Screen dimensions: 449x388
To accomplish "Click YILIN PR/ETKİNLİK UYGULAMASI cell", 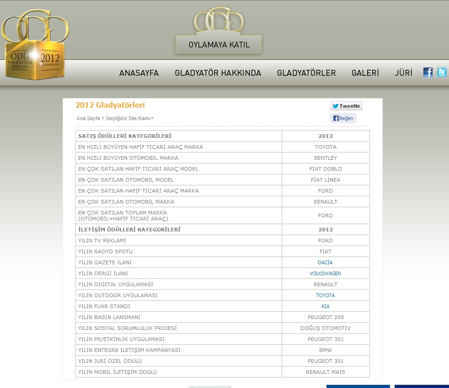I will pos(179,339).
